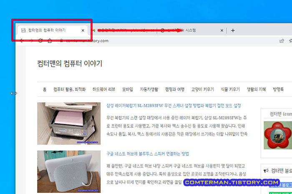Open the 모바일 category
The height and width of the screenshot is (194, 292).
click(128, 90)
